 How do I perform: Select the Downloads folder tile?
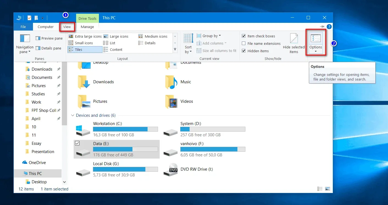[96, 82]
